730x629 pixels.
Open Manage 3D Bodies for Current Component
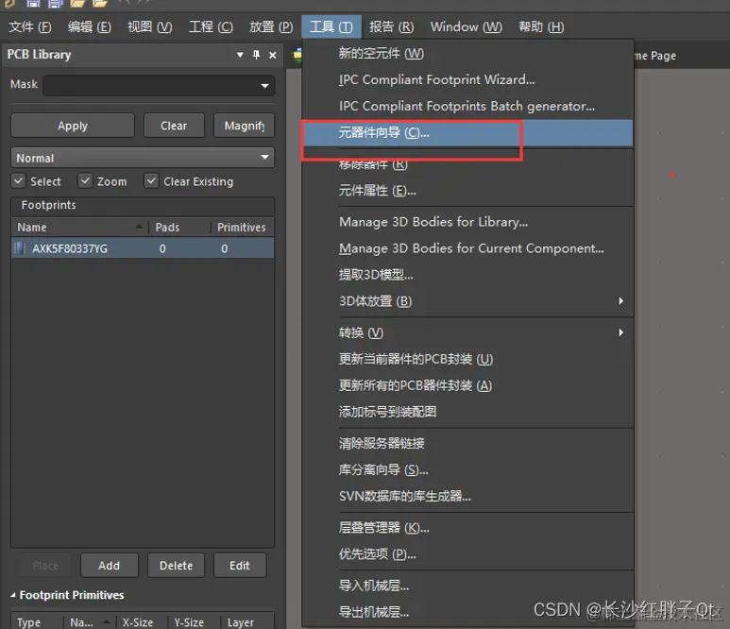[x=467, y=248]
